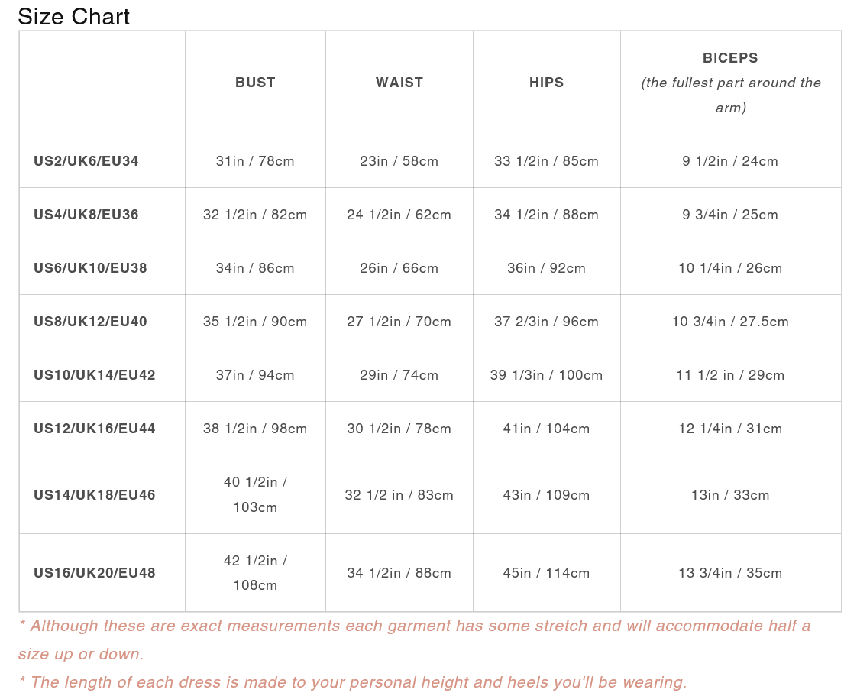Screen dimensions: 844x696
Task: Select the BUST column header
Action: 255,83
